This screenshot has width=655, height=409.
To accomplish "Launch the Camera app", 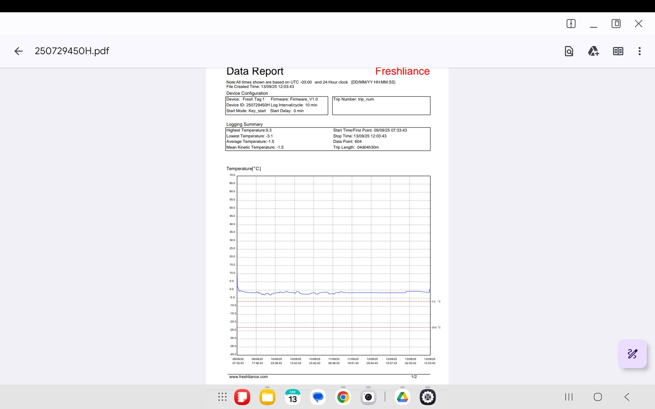I will pyautogui.click(x=368, y=397).
